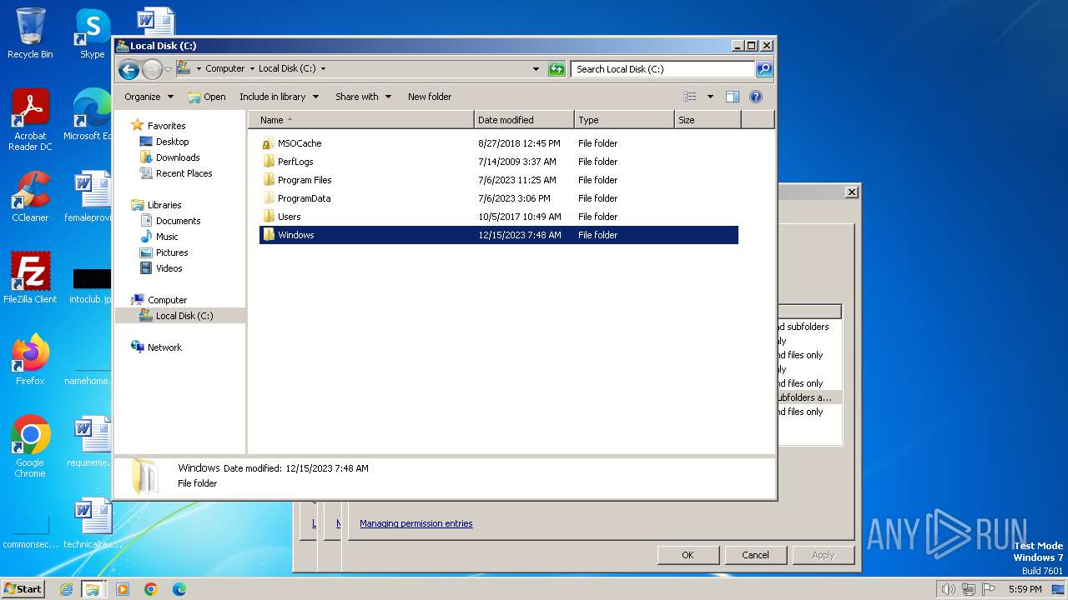Expand Computer breadcrumb arrow in address bar

[x=251, y=69]
